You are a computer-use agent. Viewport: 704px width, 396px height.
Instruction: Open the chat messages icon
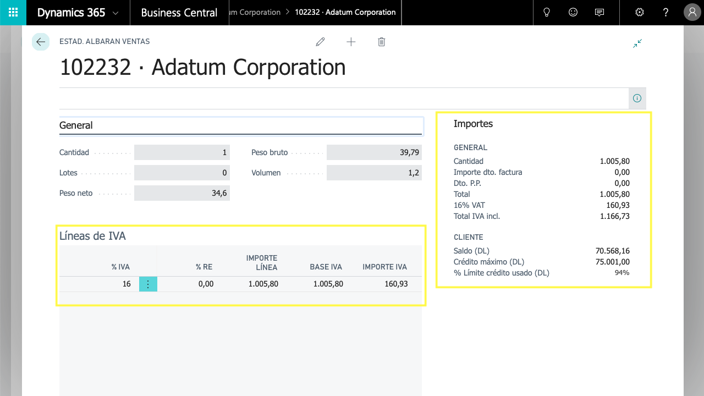tap(599, 13)
